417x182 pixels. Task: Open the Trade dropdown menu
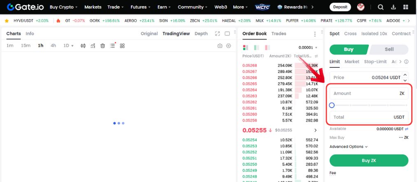click(116, 7)
